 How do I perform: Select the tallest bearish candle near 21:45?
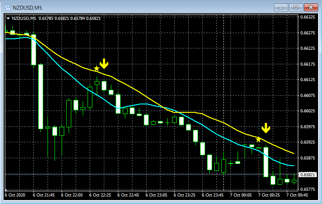(x=40, y=96)
